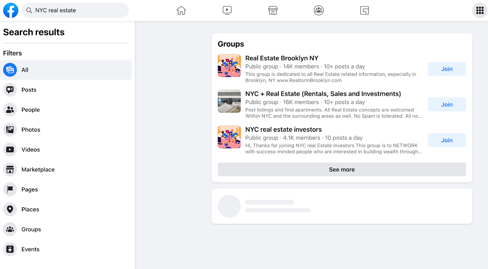Click the NYC real estate search field

(75, 10)
